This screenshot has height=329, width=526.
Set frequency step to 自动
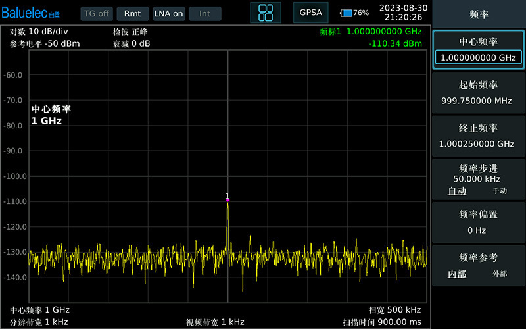pos(457,191)
